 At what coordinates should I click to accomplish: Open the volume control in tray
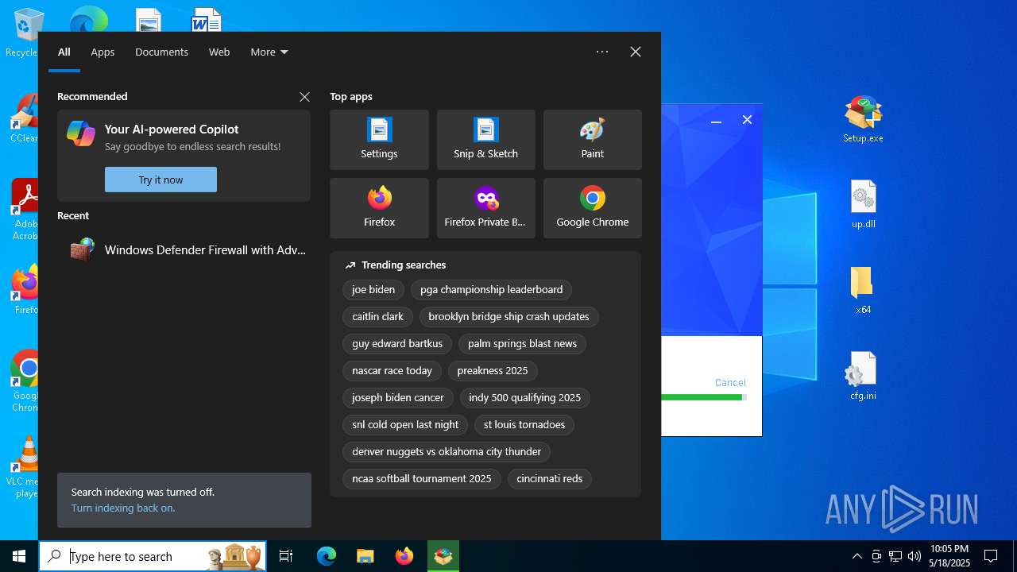point(914,556)
